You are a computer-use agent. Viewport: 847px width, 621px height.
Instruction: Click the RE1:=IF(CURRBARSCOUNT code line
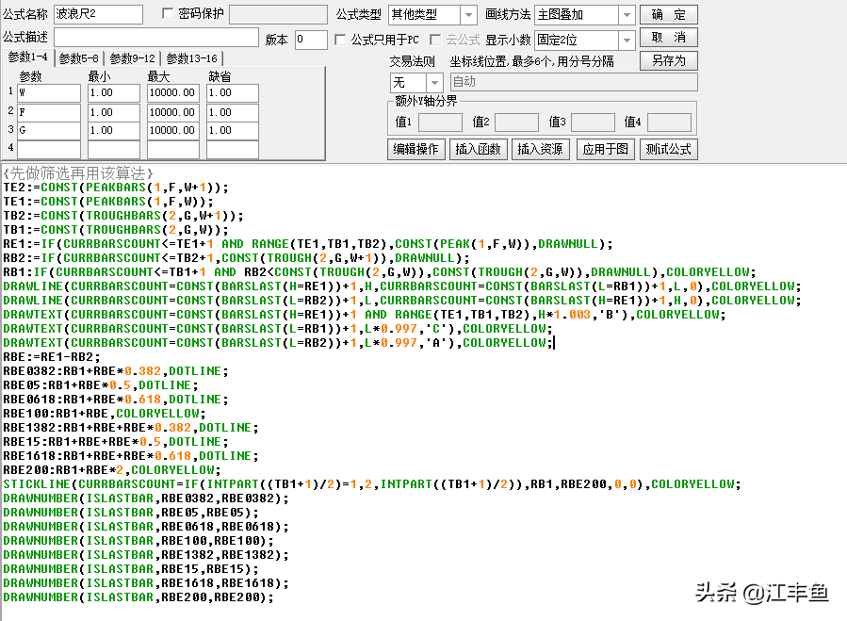(308, 244)
